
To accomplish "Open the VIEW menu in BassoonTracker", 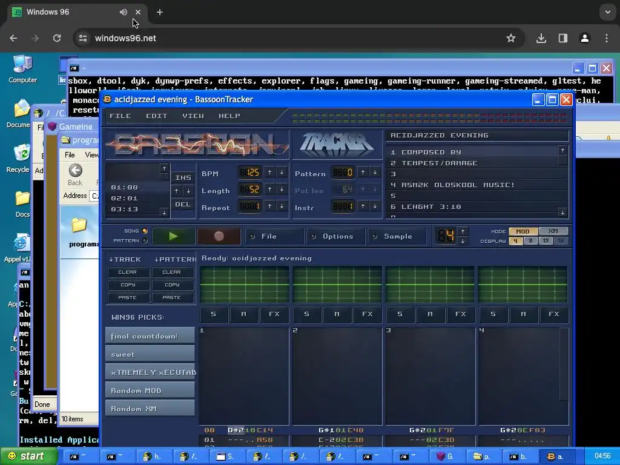I will click(x=193, y=116).
